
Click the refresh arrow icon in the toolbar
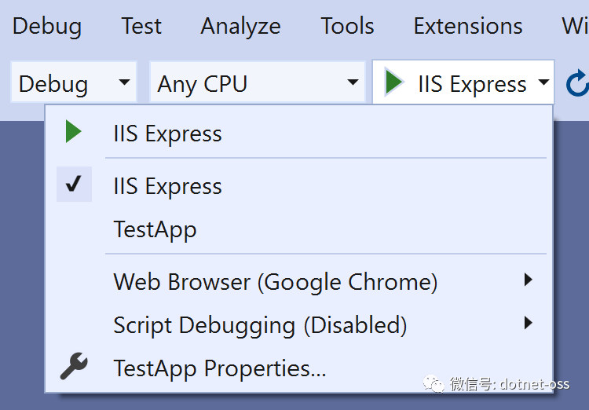(x=577, y=83)
